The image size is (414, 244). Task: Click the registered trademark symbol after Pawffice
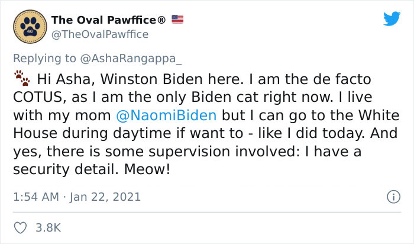[x=161, y=20]
